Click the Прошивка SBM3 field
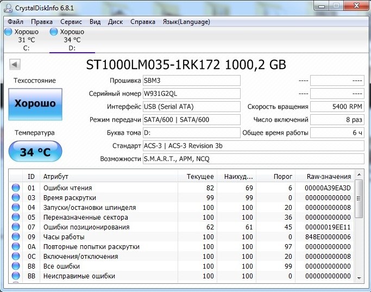 point(191,80)
